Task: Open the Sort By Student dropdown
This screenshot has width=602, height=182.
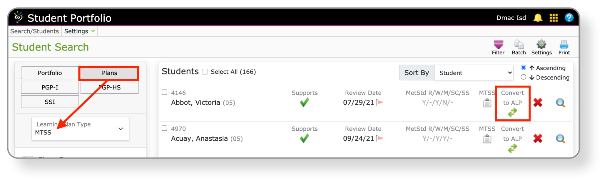Action: [474, 73]
